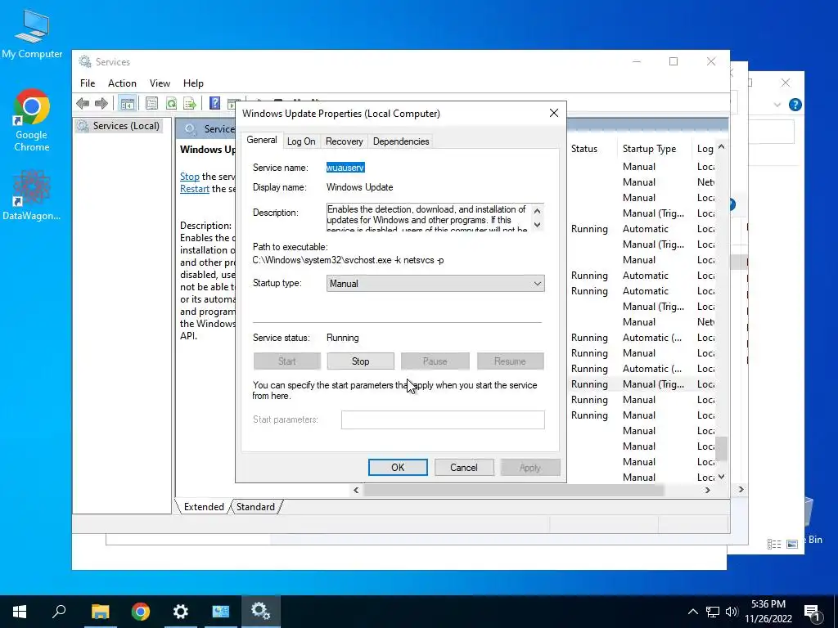Switch to the Recovery tab

(x=345, y=141)
